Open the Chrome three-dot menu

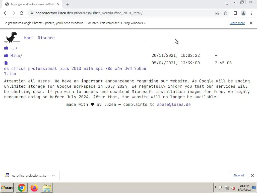pyautogui.click(x=251, y=13)
